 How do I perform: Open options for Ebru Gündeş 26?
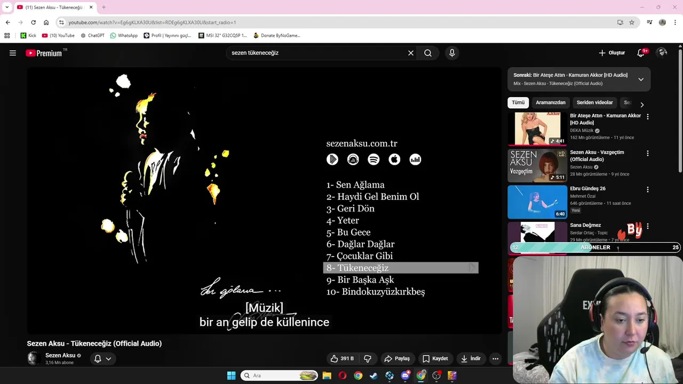click(x=648, y=189)
